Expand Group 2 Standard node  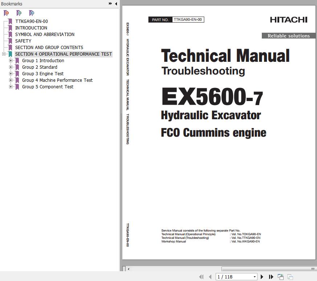pyautogui.click(x=11, y=67)
